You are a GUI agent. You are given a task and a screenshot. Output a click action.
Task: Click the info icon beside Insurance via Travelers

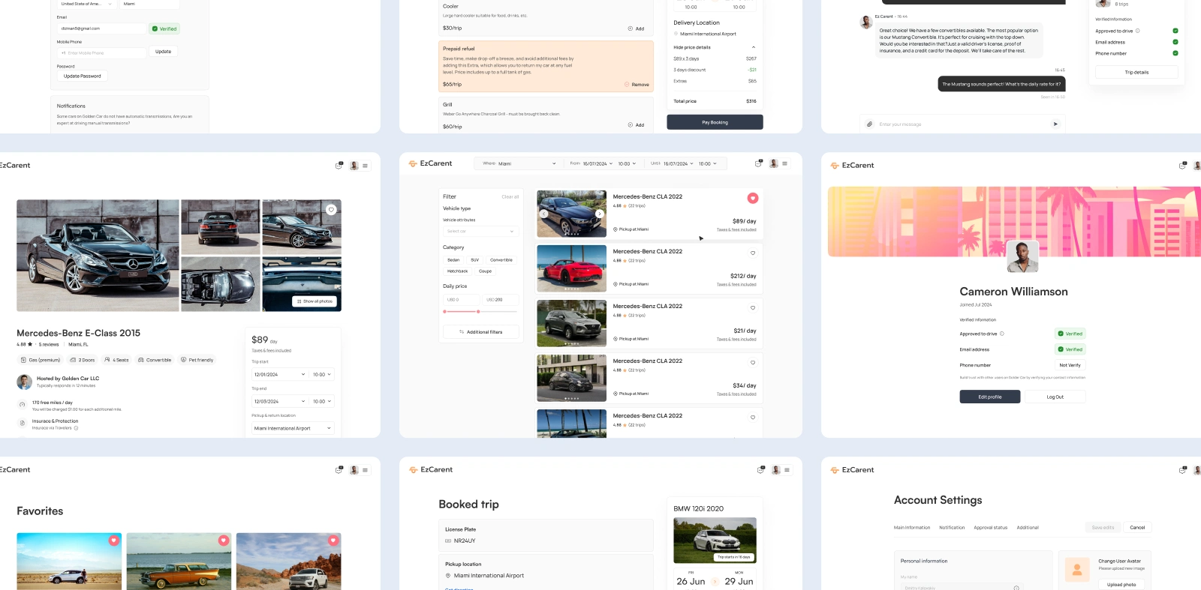point(76,428)
